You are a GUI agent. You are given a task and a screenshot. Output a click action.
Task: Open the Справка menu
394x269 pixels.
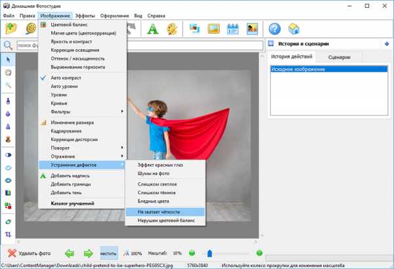pos(156,16)
